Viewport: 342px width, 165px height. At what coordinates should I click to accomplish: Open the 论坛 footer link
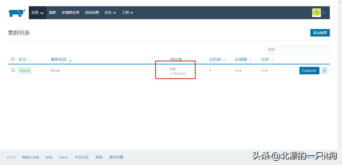tap(49, 157)
